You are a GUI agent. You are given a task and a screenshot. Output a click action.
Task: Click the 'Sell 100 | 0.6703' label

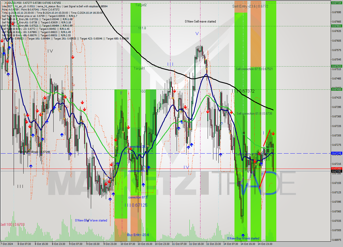coord(12,224)
